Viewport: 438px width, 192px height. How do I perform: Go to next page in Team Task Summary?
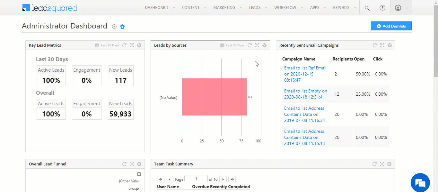click(223, 179)
